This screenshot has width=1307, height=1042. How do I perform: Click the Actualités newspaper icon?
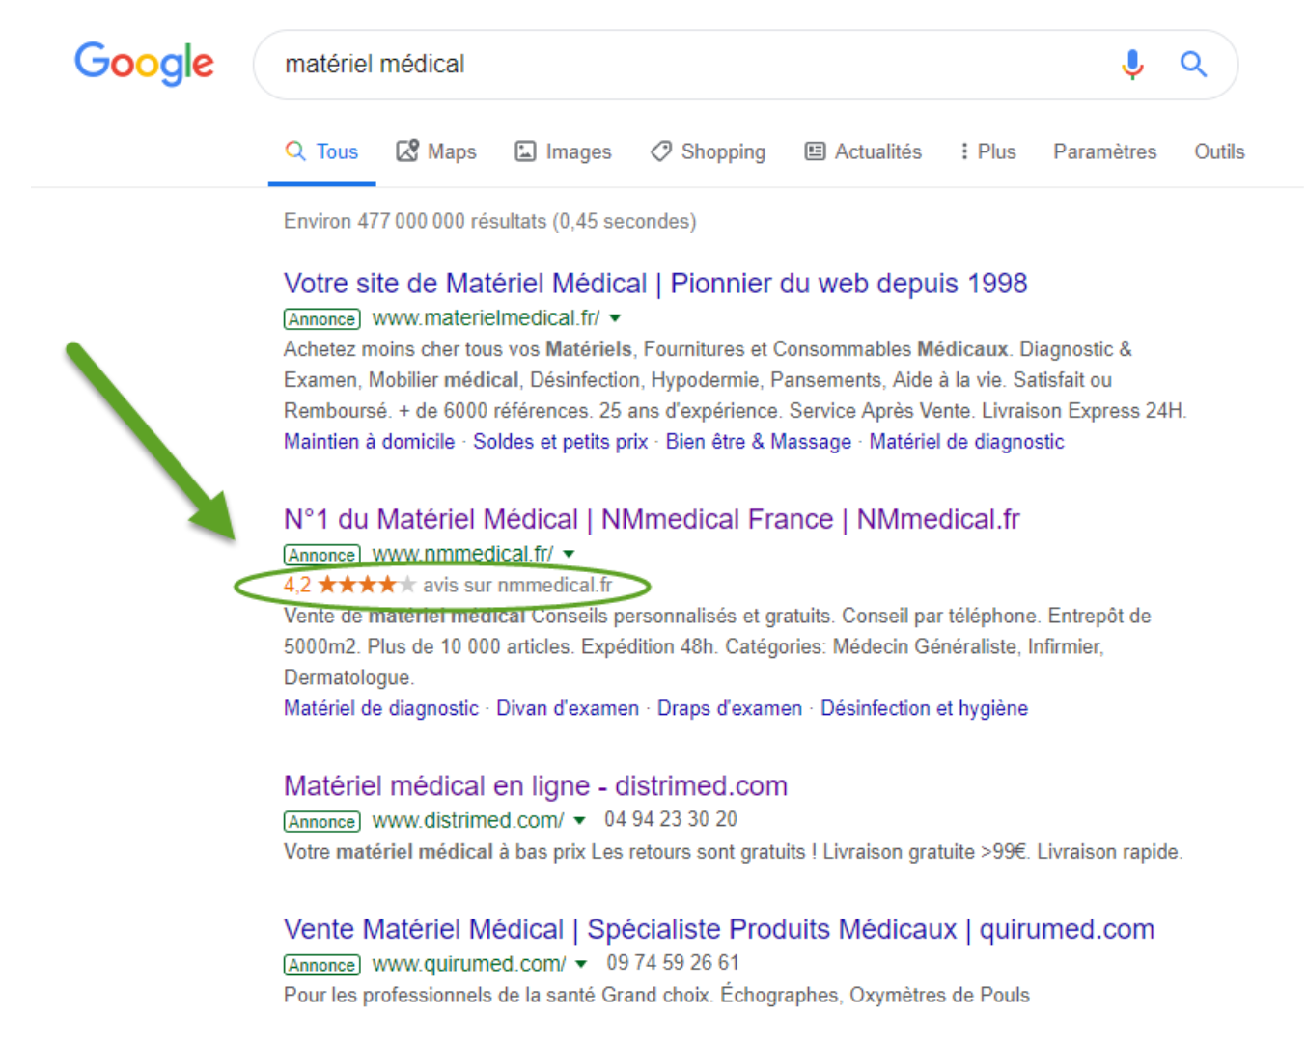pyautogui.click(x=814, y=151)
